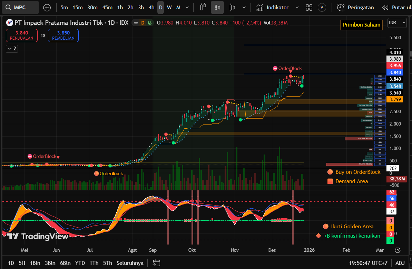
Task: Select the candlestick chart style icon
Action: pos(217,7)
